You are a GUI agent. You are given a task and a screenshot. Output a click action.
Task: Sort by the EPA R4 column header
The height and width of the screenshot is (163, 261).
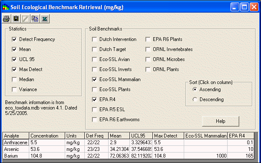(x=241, y=136)
